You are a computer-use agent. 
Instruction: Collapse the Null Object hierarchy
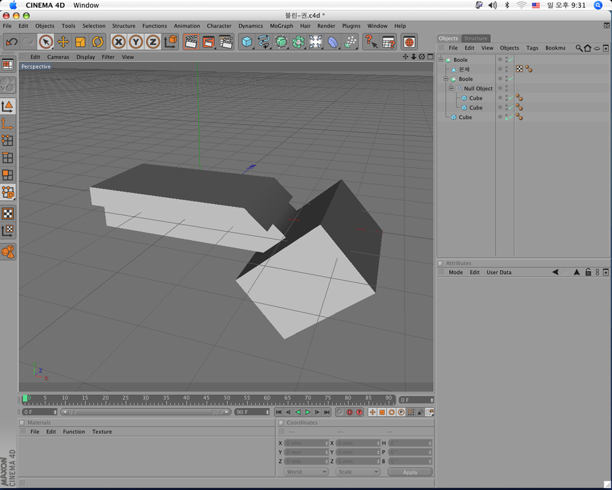(450, 89)
